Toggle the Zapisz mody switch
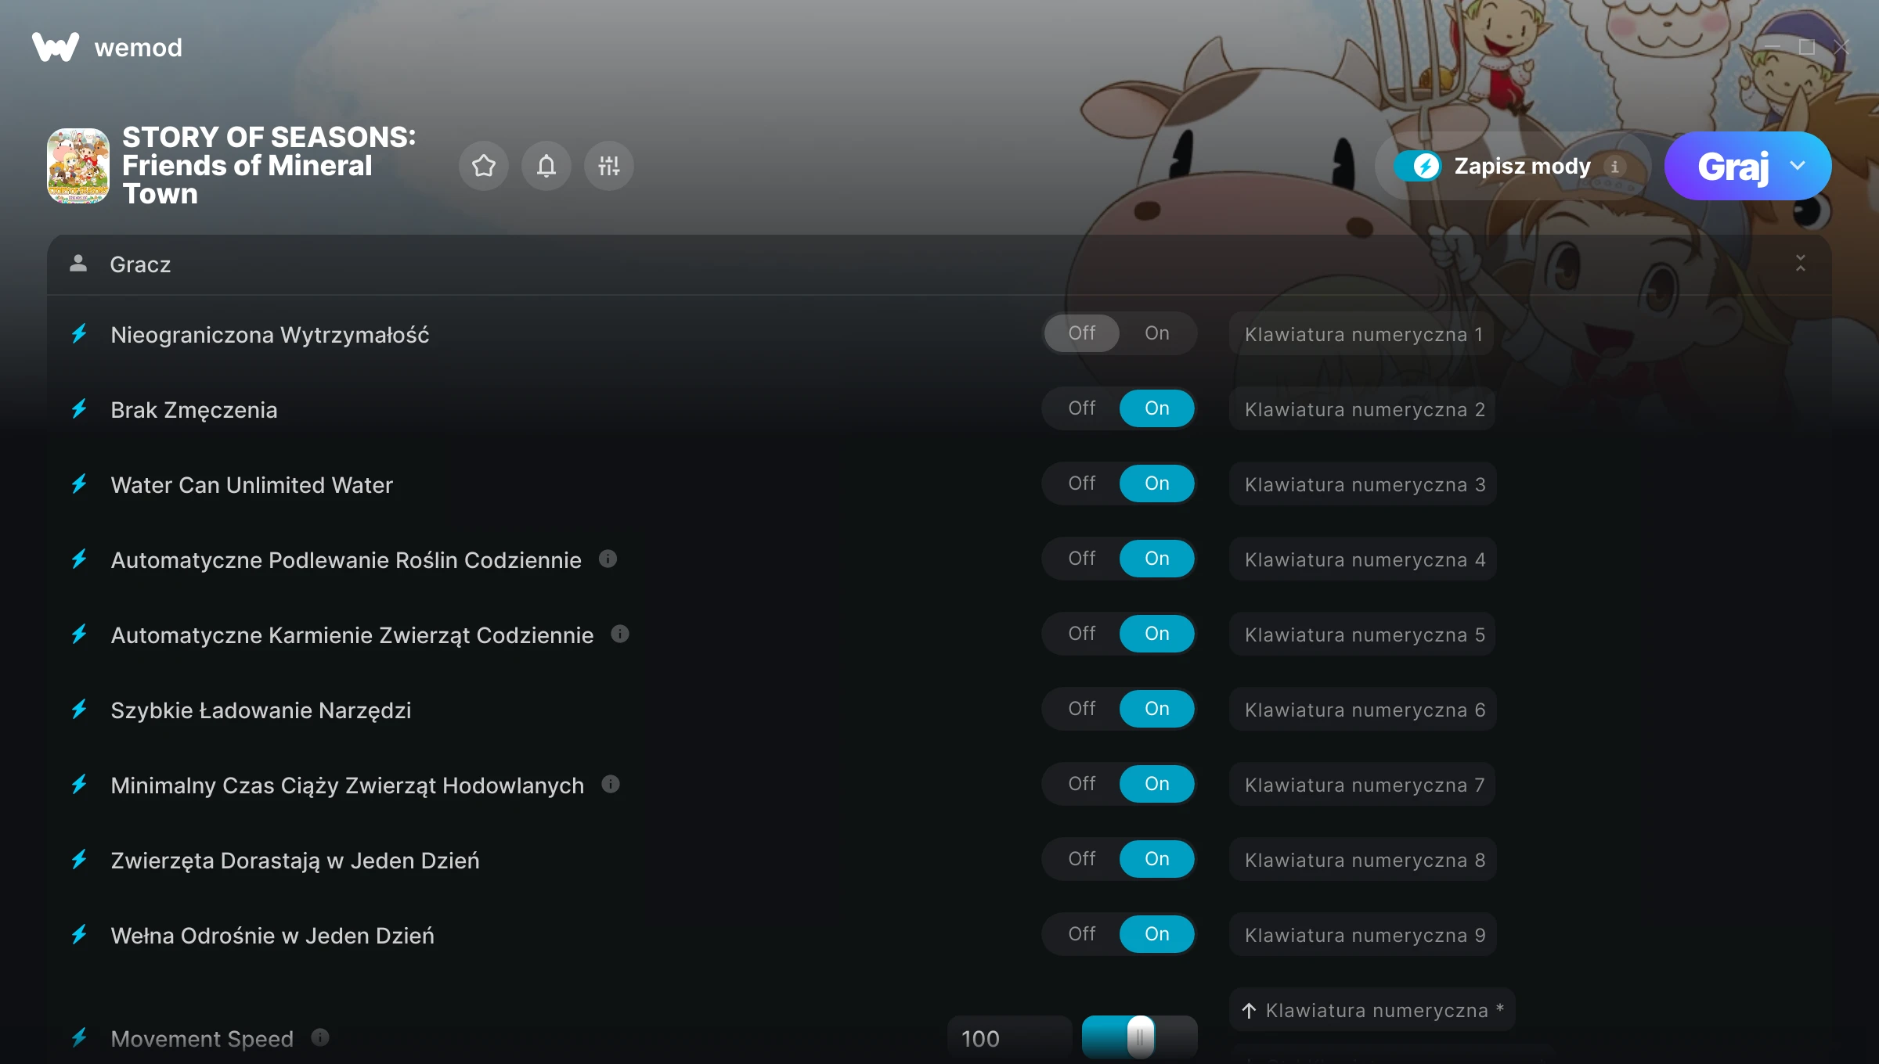This screenshot has height=1064, width=1879. pyautogui.click(x=1418, y=166)
